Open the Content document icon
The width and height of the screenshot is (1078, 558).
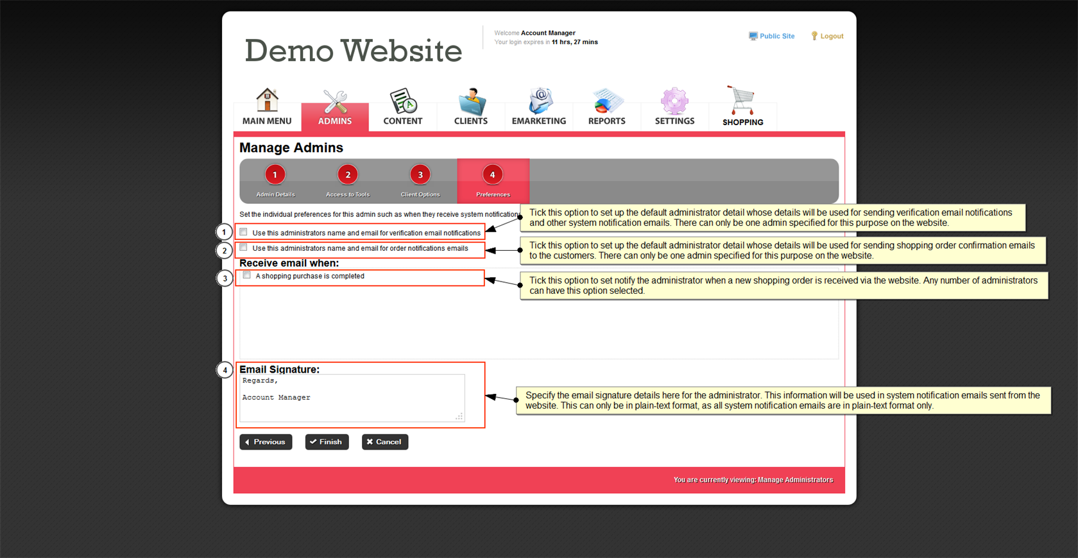[x=403, y=101]
